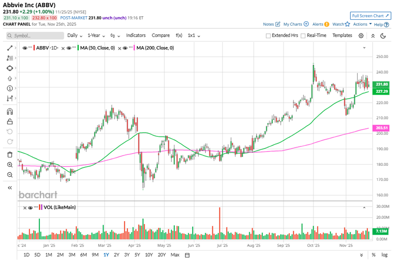Enable the Extended Hrs checkbox

[268, 36]
